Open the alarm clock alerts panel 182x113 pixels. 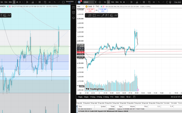click(x=74, y=13)
